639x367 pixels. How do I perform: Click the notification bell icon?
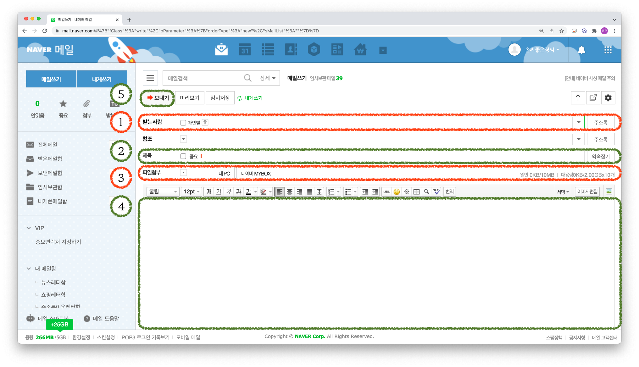point(581,50)
